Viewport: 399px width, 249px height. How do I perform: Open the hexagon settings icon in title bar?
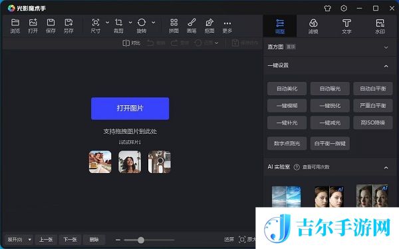[x=344, y=9]
